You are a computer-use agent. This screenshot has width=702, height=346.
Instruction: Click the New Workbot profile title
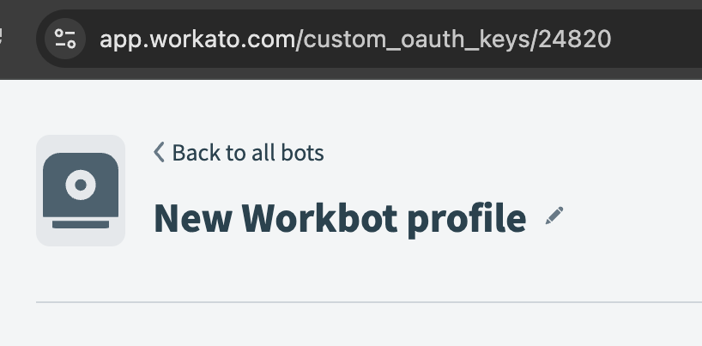click(339, 218)
